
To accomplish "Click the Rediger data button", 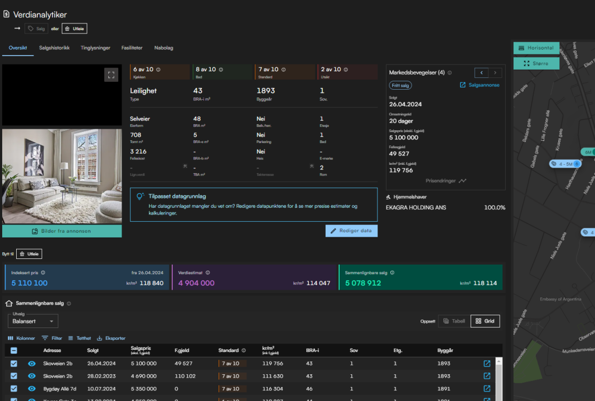I will (351, 231).
